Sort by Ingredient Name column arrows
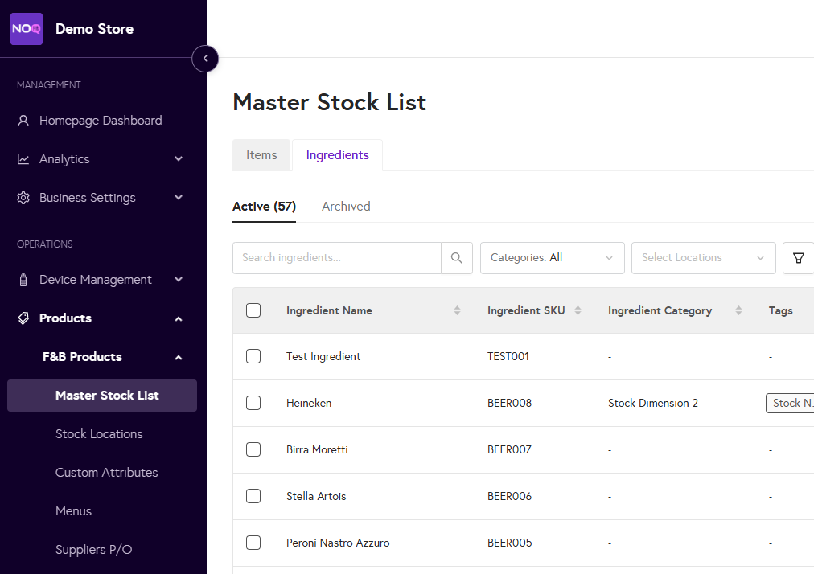 [x=457, y=311]
